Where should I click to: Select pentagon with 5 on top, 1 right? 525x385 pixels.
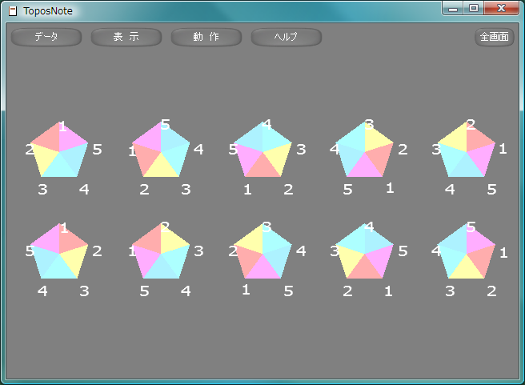(467, 251)
